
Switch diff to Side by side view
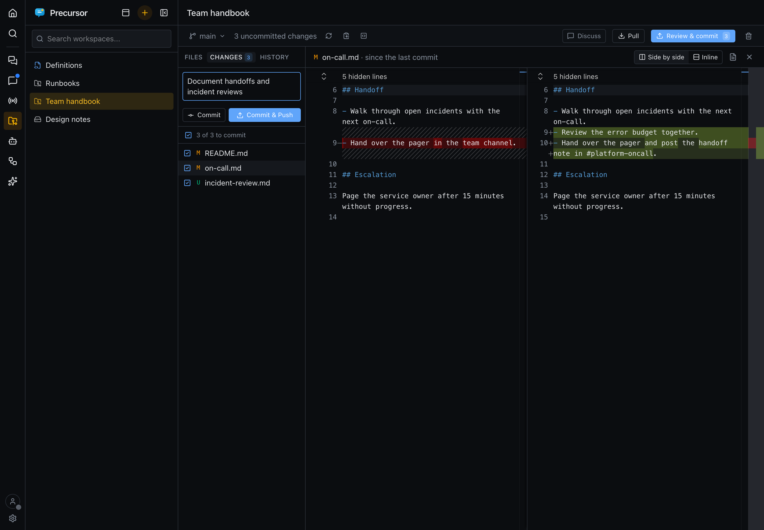(x=662, y=57)
